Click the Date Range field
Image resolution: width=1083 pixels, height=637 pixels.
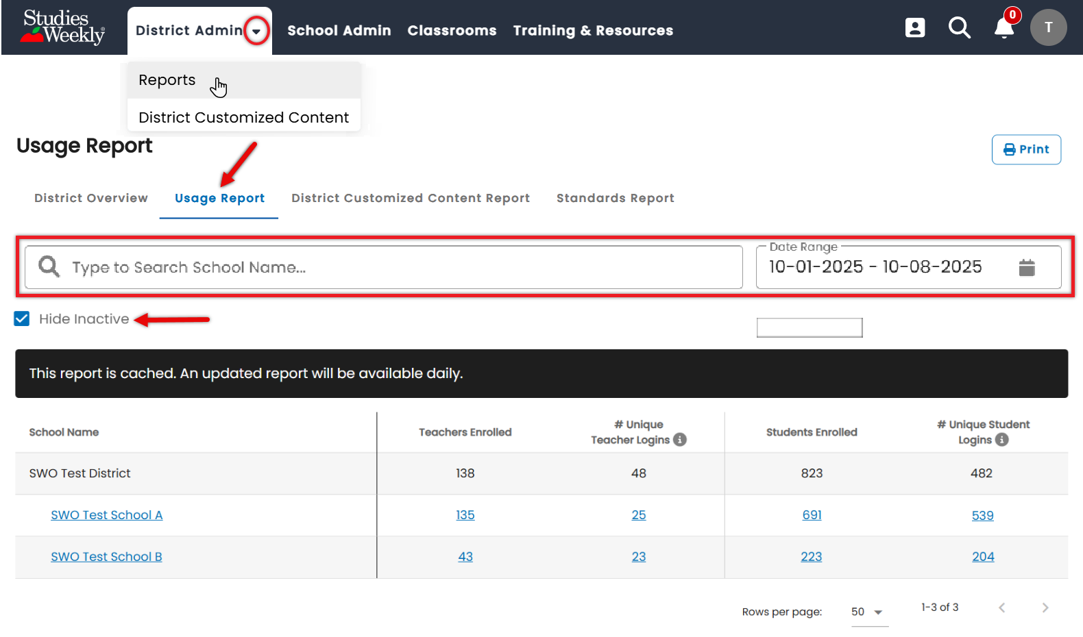tap(908, 267)
